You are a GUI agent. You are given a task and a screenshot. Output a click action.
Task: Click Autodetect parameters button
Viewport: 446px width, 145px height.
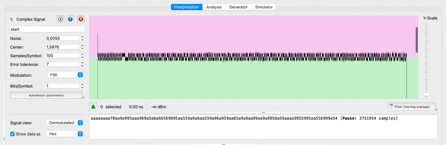tap(46, 95)
